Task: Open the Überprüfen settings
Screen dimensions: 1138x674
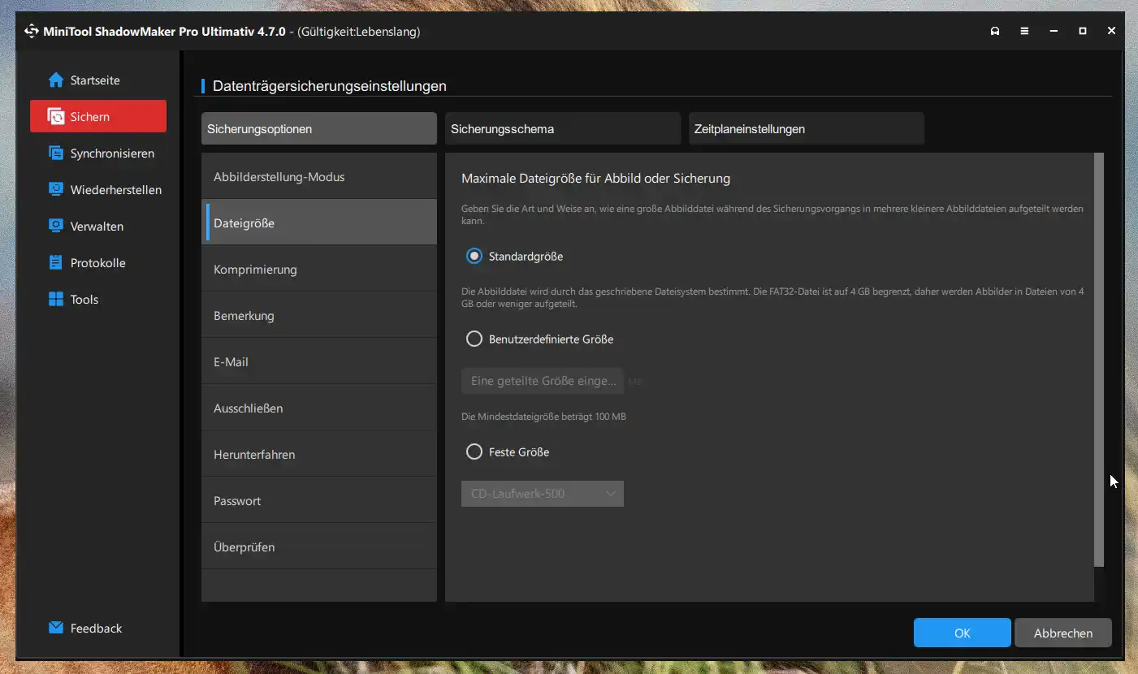Action: click(x=319, y=547)
